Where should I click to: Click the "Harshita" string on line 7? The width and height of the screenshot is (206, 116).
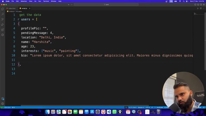41,42
